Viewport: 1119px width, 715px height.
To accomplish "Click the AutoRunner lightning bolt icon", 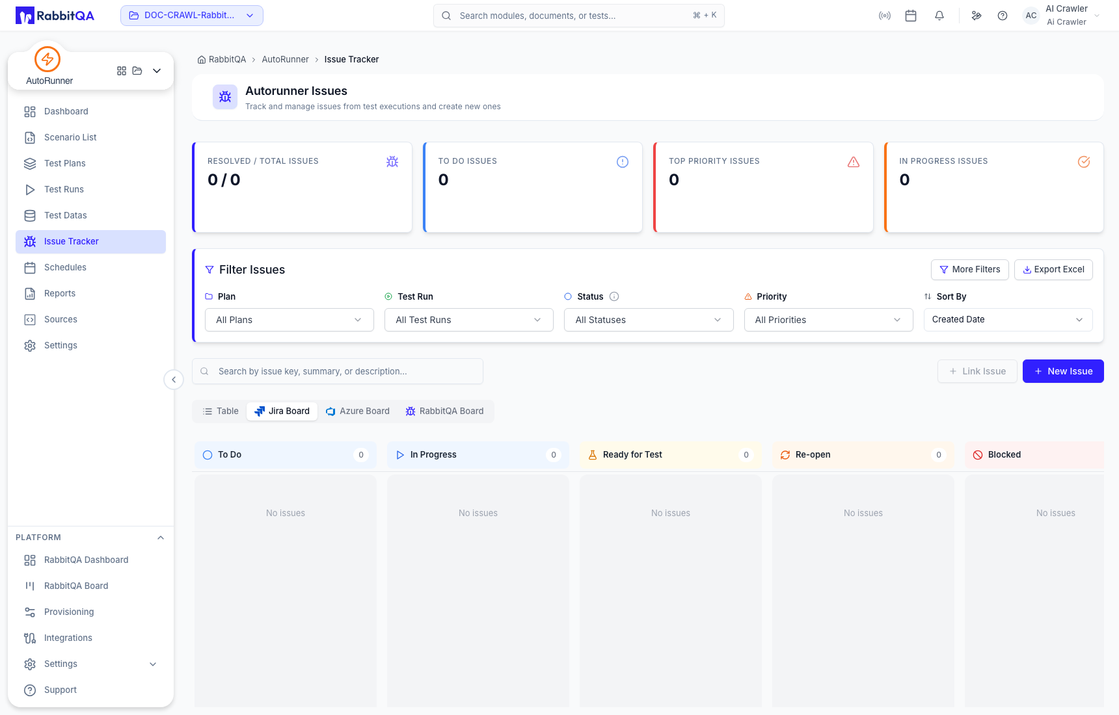I will coord(47,59).
